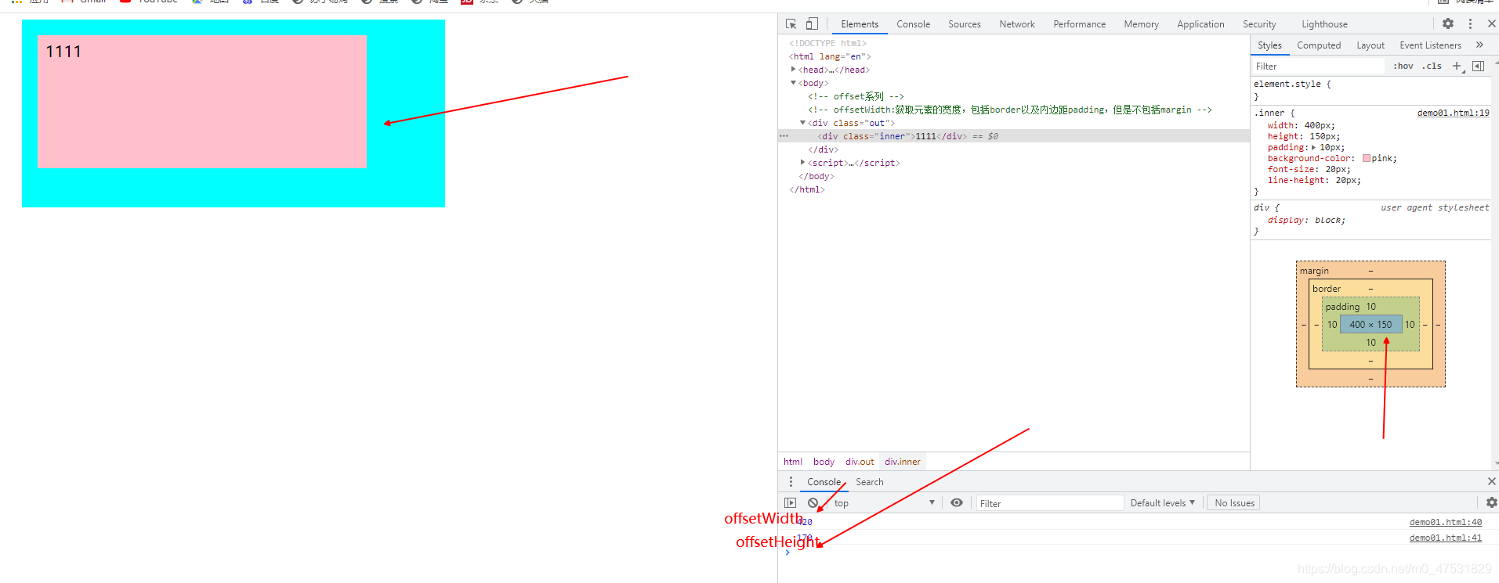Click the No Issues button

pyautogui.click(x=1234, y=503)
